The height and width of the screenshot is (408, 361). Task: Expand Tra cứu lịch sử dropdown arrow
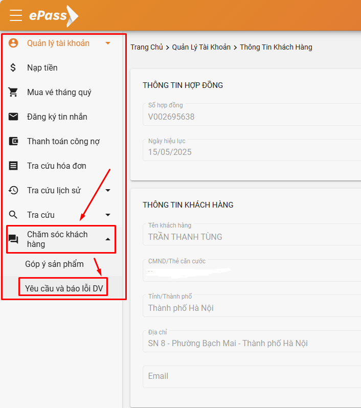pos(108,191)
